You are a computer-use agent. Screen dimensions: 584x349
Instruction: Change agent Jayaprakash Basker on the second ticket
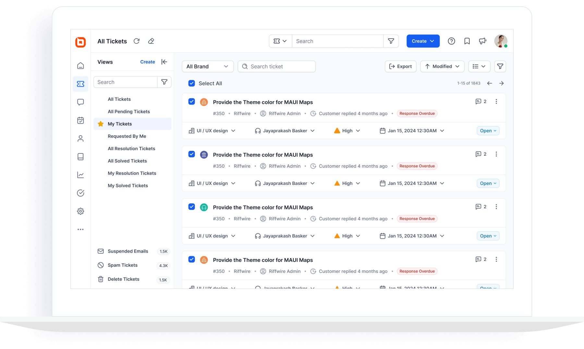tap(285, 183)
